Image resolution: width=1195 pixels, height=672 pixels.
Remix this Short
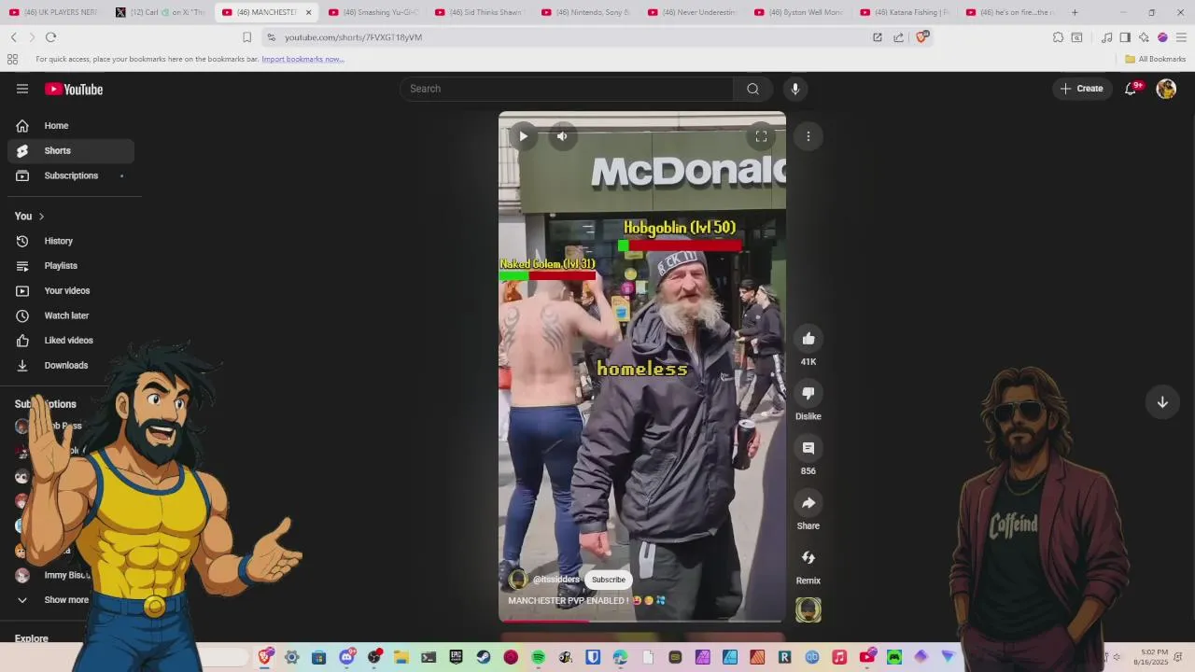click(x=808, y=558)
